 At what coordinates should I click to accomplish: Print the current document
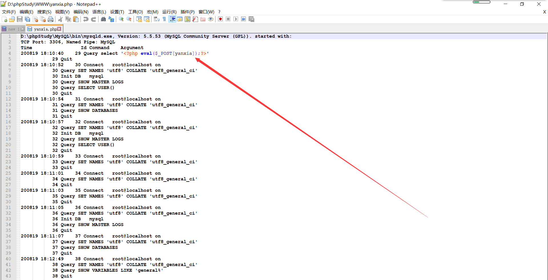[51, 19]
